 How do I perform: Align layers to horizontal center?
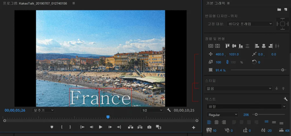[264, 46]
